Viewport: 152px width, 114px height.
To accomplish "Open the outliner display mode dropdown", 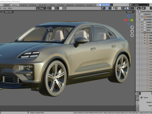I will (x=143, y=8).
